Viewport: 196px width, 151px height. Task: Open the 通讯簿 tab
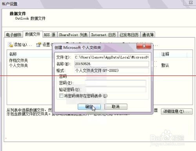(148, 35)
